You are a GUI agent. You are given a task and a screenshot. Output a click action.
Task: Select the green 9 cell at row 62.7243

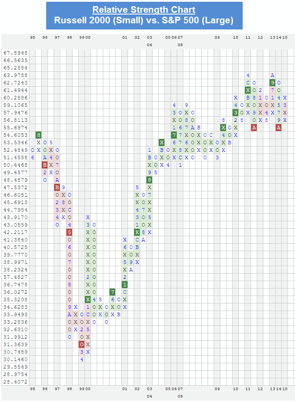(x=273, y=82)
